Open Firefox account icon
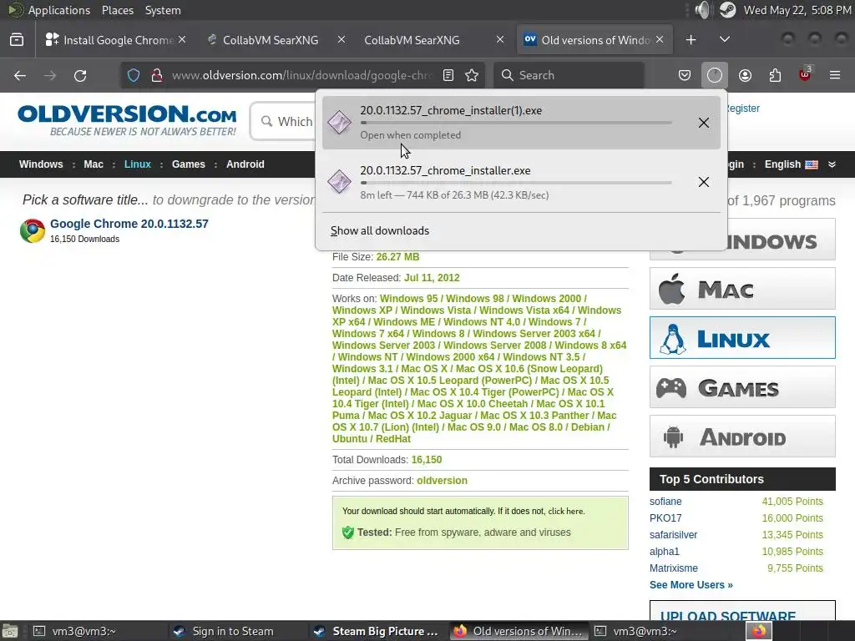The image size is (855, 641). tap(745, 75)
